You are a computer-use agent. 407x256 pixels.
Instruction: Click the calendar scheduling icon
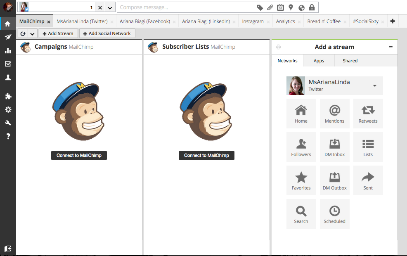pyautogui.click(x=280, y=7)
